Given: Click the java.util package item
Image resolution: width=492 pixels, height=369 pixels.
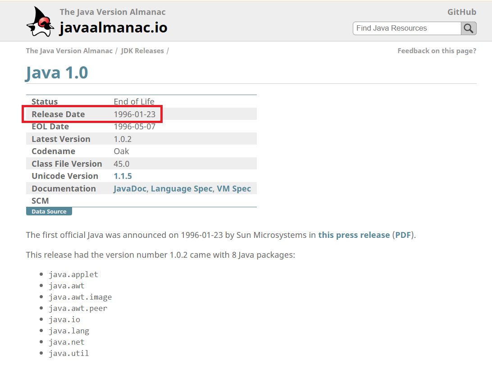Looking at the screenshot, I should 69,353.
